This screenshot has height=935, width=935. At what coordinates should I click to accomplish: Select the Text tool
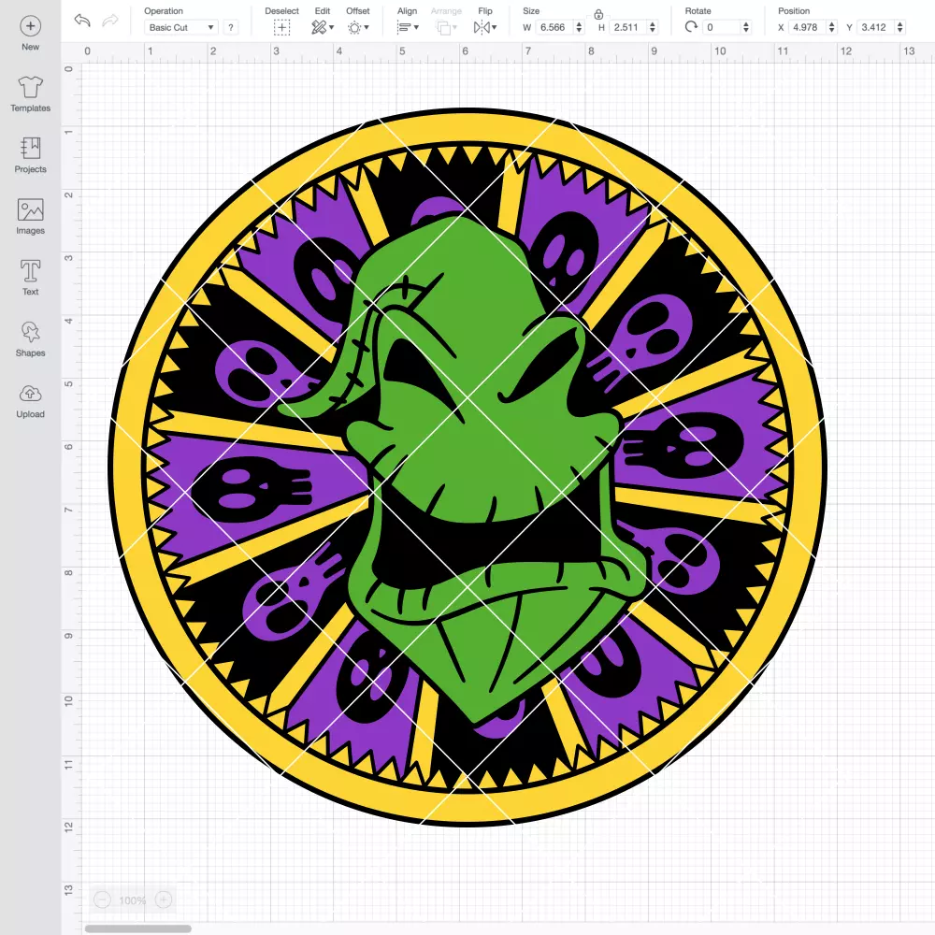(31, 278)
